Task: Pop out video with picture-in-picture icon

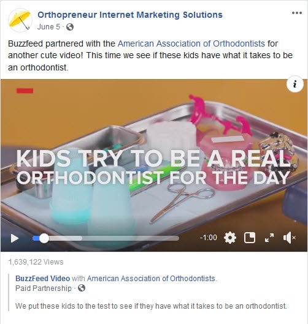Action: (250, 238)
